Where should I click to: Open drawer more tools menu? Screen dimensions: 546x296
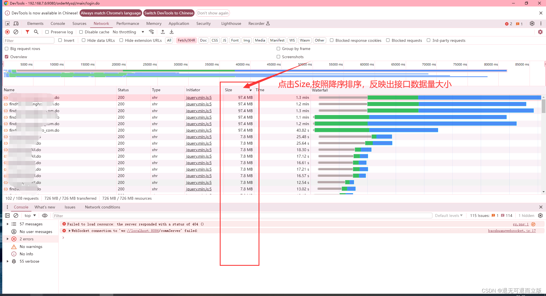7,207
